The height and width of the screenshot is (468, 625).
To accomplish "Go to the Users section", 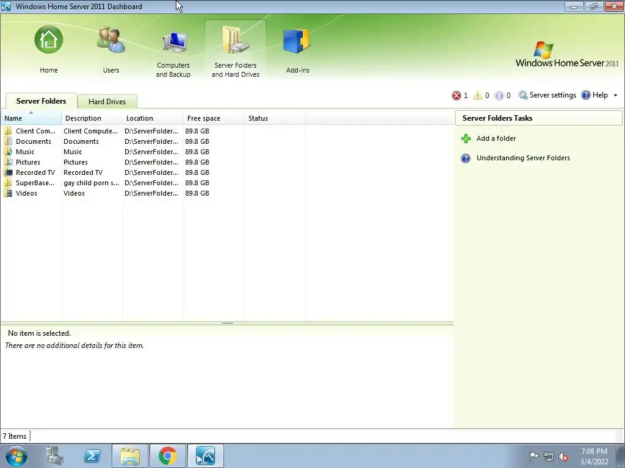I will [x=111, y=40].
